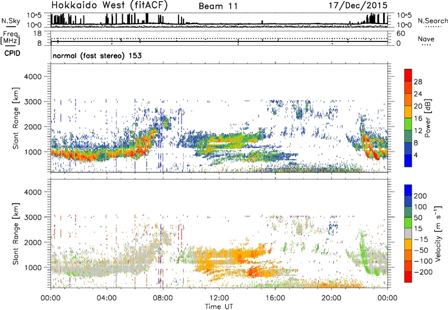The image size is (448, 310).
Task: Click the solid line sample under N.Sky
Action: pyautogui.click(x=11, y=26)
